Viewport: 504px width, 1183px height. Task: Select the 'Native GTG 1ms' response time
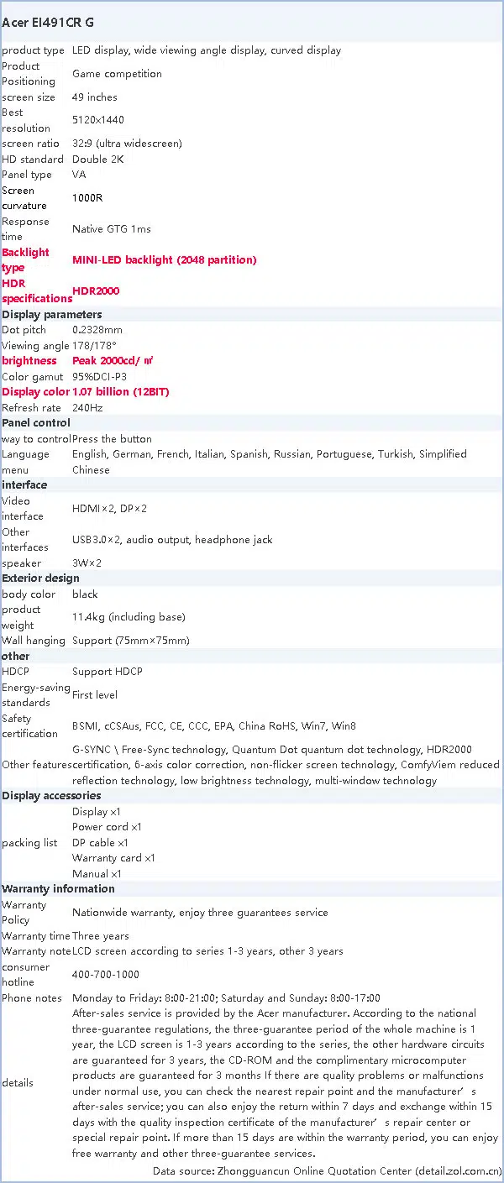click(112, 229)
